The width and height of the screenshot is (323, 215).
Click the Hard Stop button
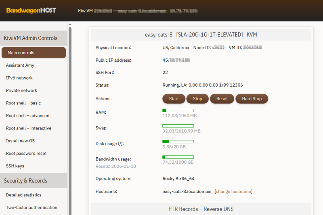252,99
